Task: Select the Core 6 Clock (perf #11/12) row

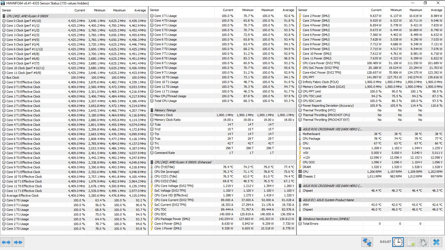Action: tap(74, 49)
